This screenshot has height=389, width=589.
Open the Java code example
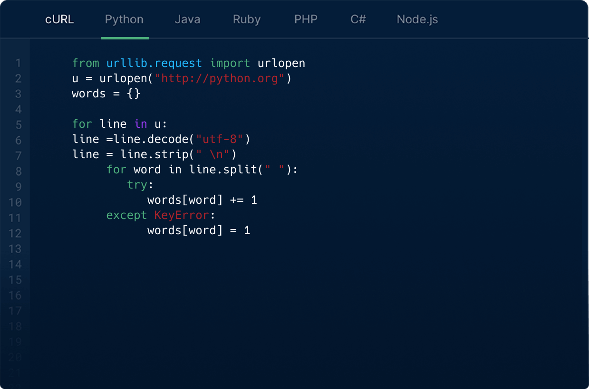coord(187,19)
